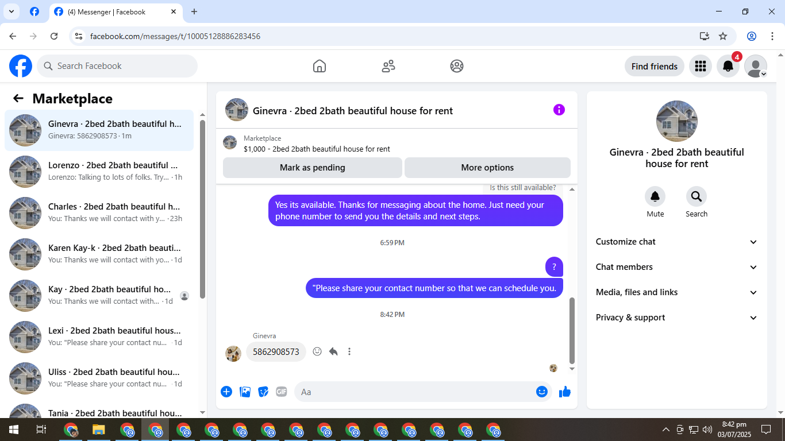Image resolution: width=785 pixels, height=441 pixels.
Task: React to Ginevra's message with emoji
Action: pyautogui.click(x=317, y=351)
